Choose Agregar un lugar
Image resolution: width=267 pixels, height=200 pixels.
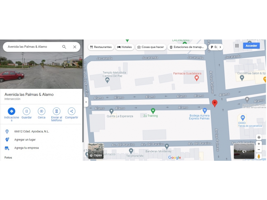coord(25,140)
